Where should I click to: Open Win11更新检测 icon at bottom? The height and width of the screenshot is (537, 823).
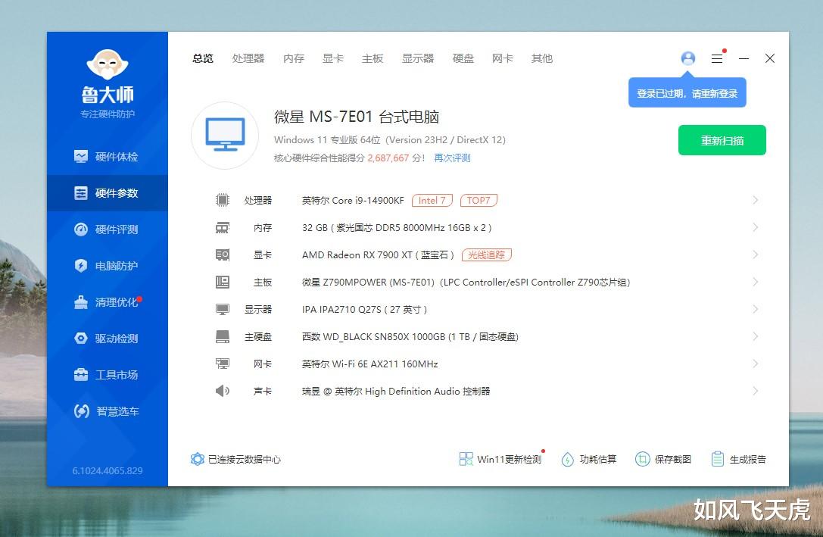(x=466, y=459)
